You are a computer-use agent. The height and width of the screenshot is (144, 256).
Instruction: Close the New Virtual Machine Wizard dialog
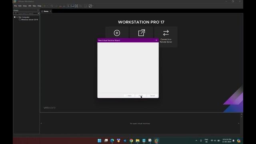[x=156, y=40]
